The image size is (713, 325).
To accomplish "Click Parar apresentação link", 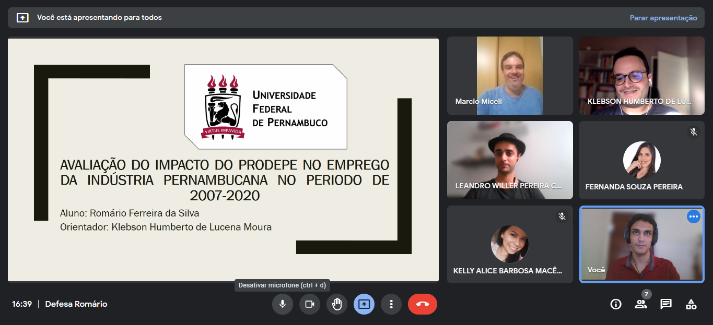I will 663,18.
